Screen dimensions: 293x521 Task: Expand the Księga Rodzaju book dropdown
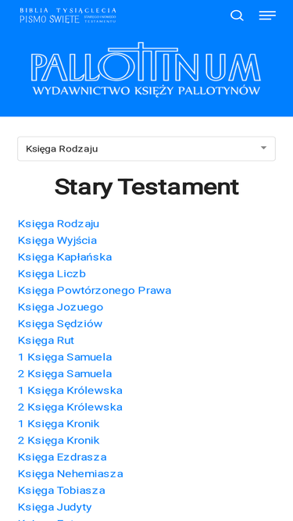pyautogui.click(x=147, y=149)
